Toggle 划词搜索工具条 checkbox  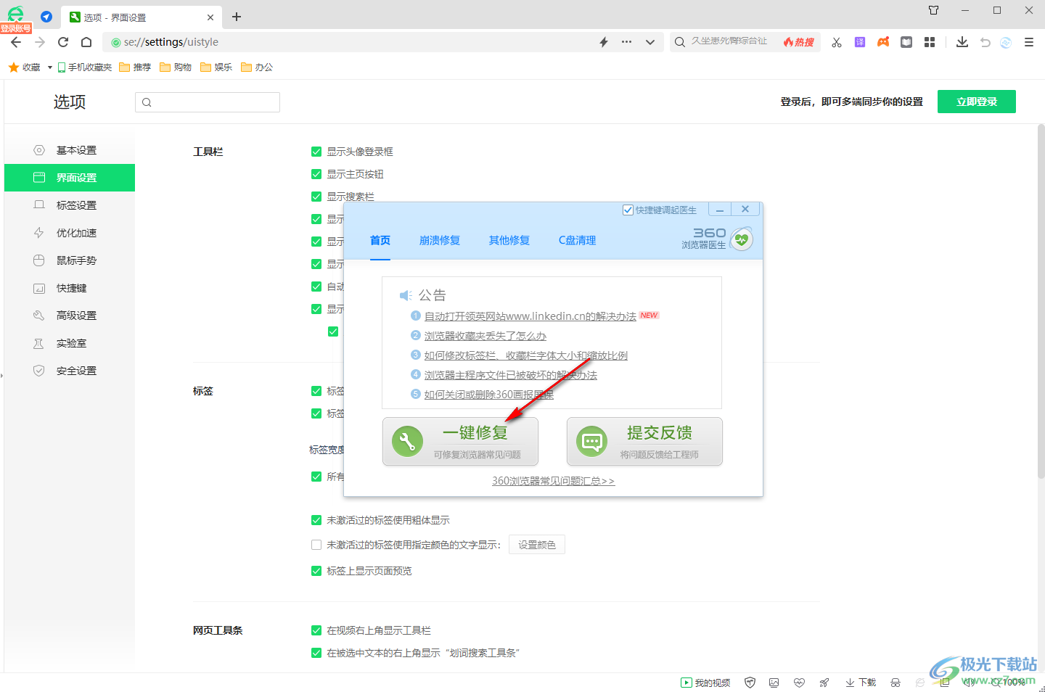[316, 653]
